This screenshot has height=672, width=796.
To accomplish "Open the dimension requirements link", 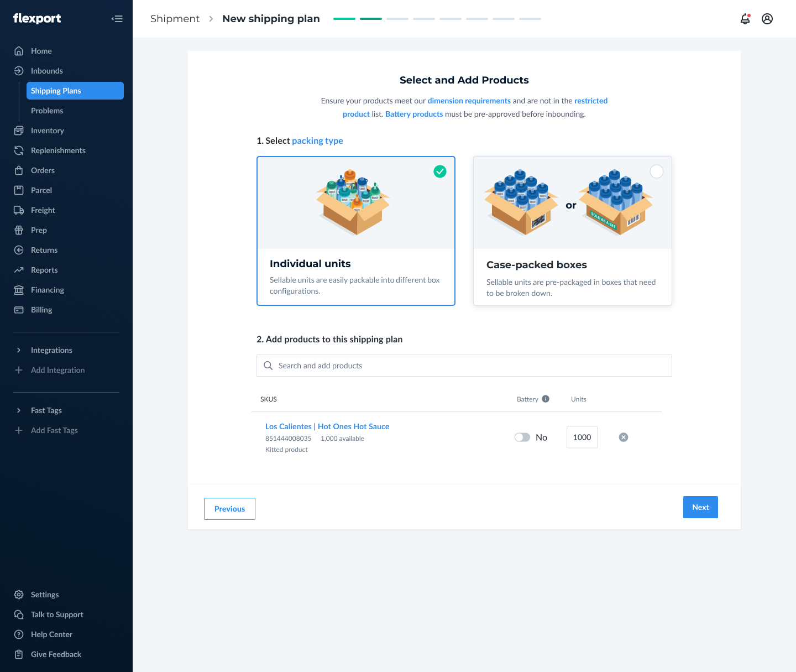I will pos(469,101).
